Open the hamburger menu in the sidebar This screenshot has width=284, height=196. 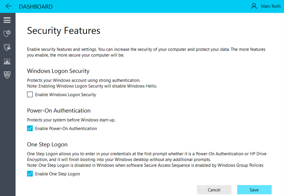[x=7, y=20]
